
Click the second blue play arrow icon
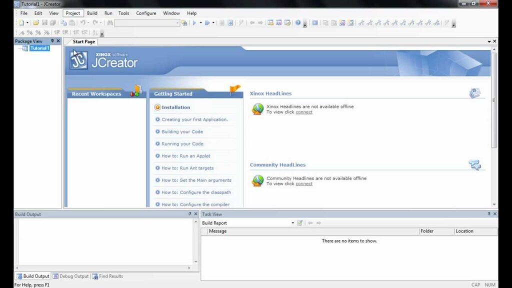(207, 23)
